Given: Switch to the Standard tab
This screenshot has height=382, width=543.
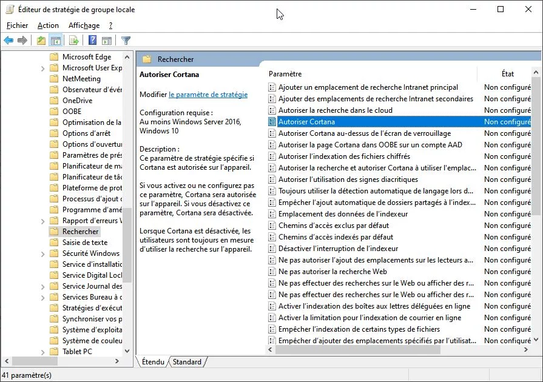Looking at the screenshot, I should tap(187, 362).
